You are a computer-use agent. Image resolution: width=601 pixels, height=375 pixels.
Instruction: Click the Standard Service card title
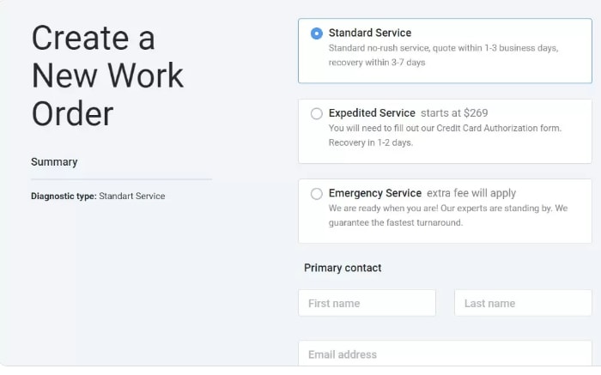point(370,33)
